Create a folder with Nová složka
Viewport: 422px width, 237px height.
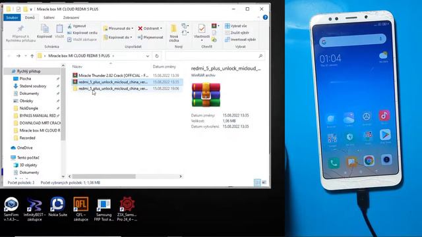(x=174, y=33)
